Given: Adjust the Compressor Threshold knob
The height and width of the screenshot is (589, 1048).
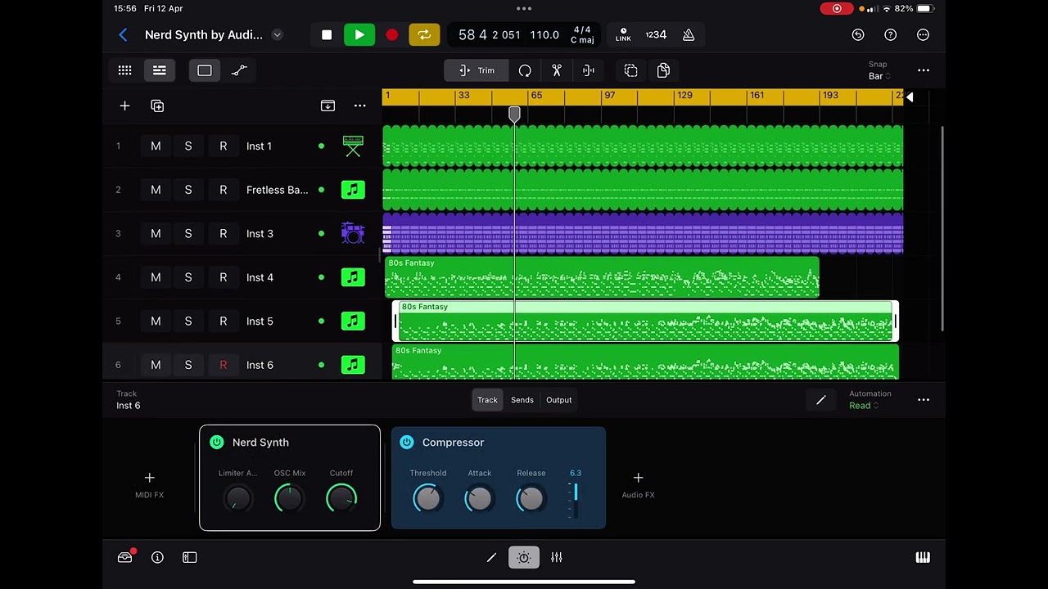Looking at the screenshot, I should pos(427,498).
